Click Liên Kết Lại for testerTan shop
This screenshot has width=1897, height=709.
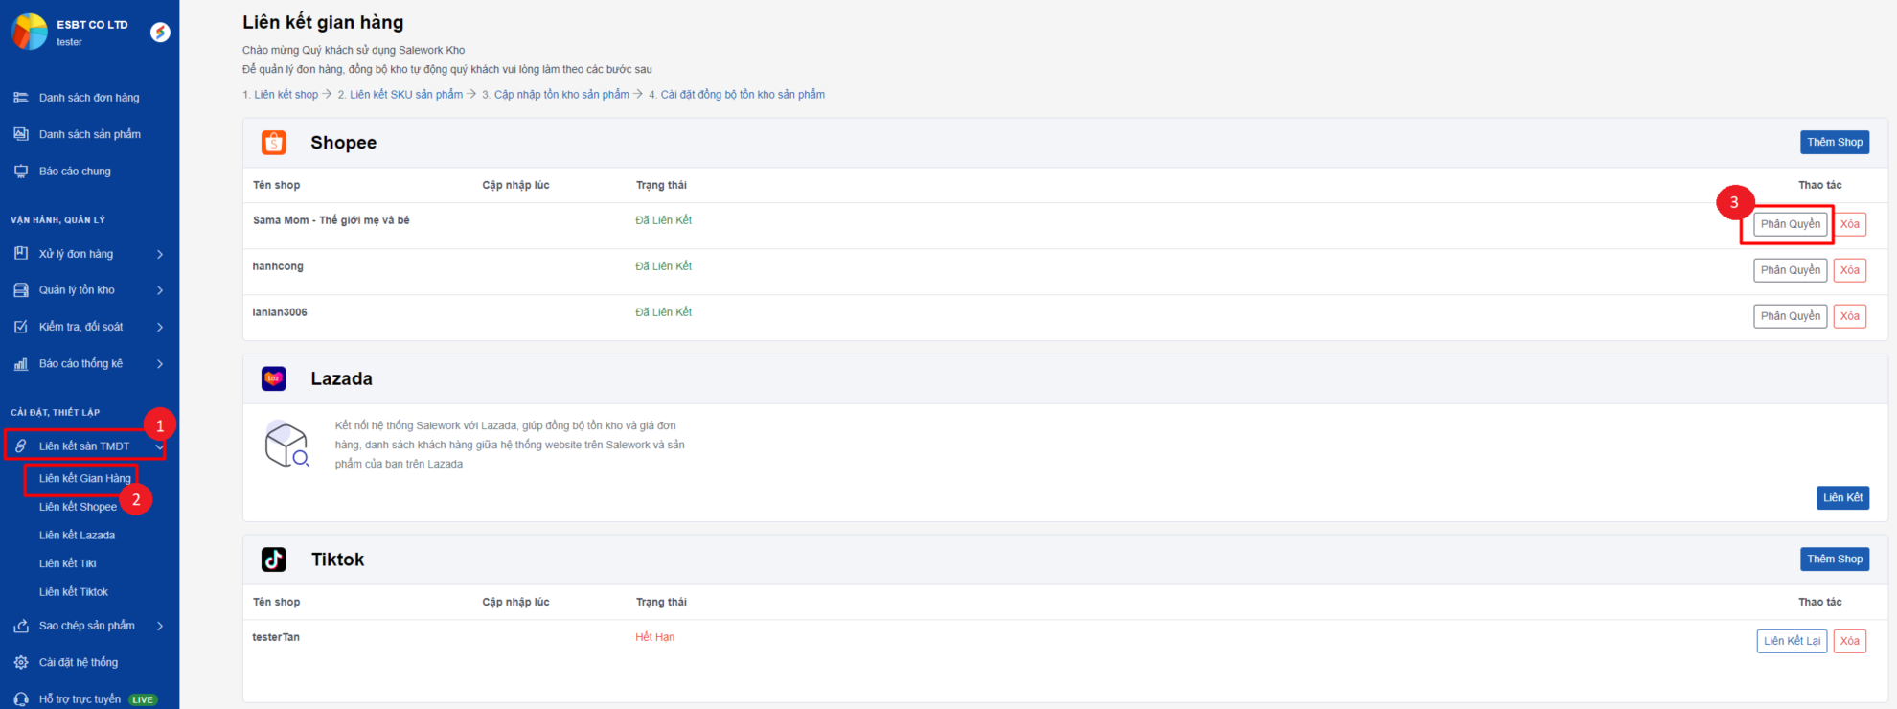coord(1791,641)
